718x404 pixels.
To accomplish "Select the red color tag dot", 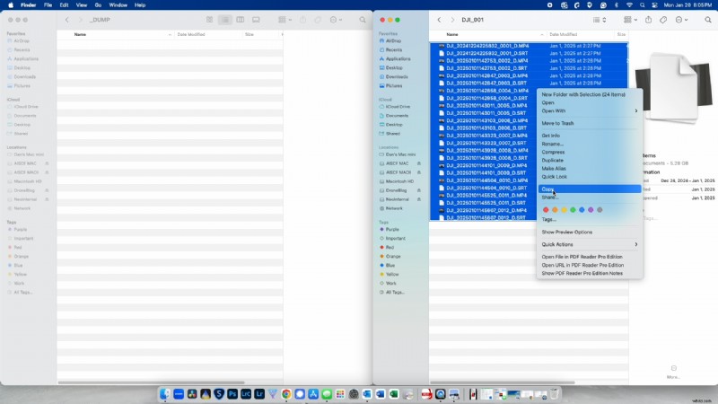I will coord(546,210).
